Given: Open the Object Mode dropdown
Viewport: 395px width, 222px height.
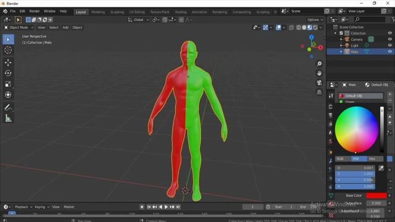Looking at the screenshot, I should [19, 27].
